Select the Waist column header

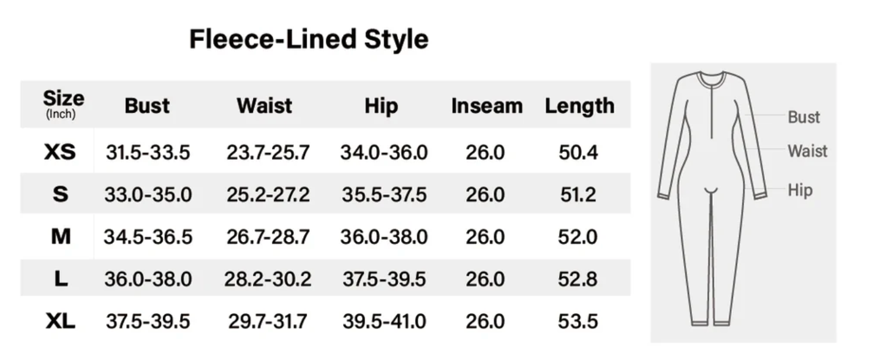coord(265,105)
